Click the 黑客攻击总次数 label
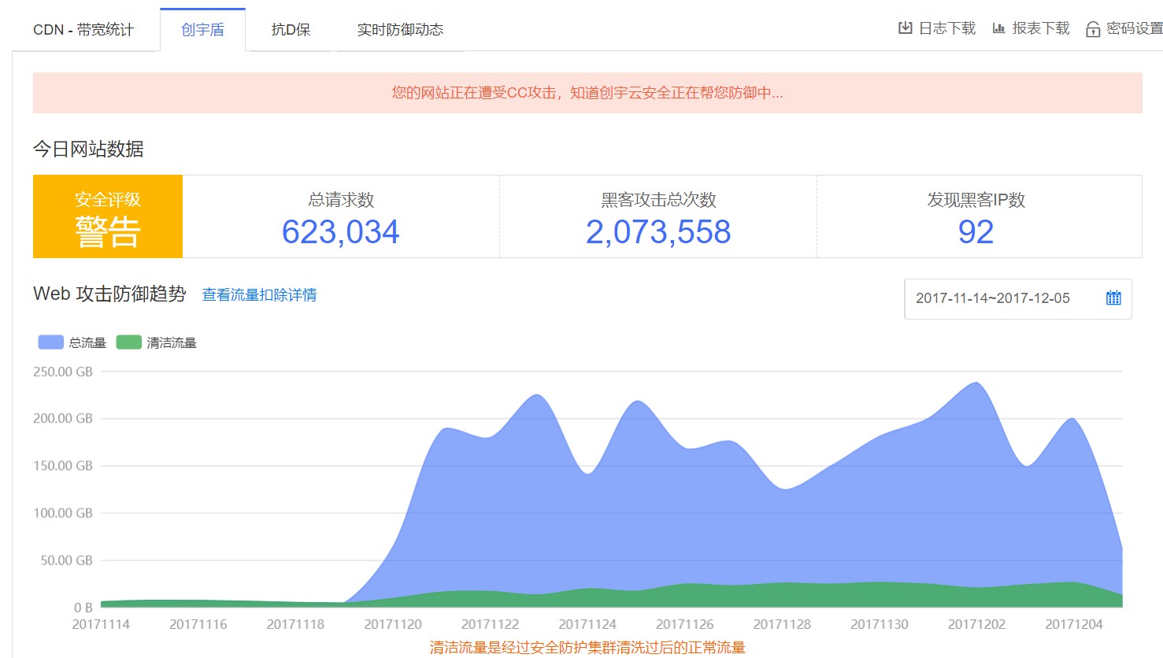 tap(658, 200)
